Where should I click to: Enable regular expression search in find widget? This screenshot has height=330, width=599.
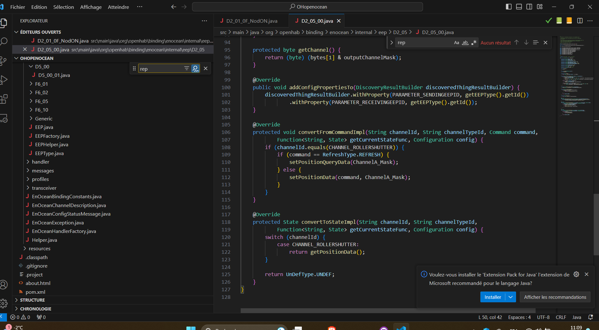click(x=474, y=43)
